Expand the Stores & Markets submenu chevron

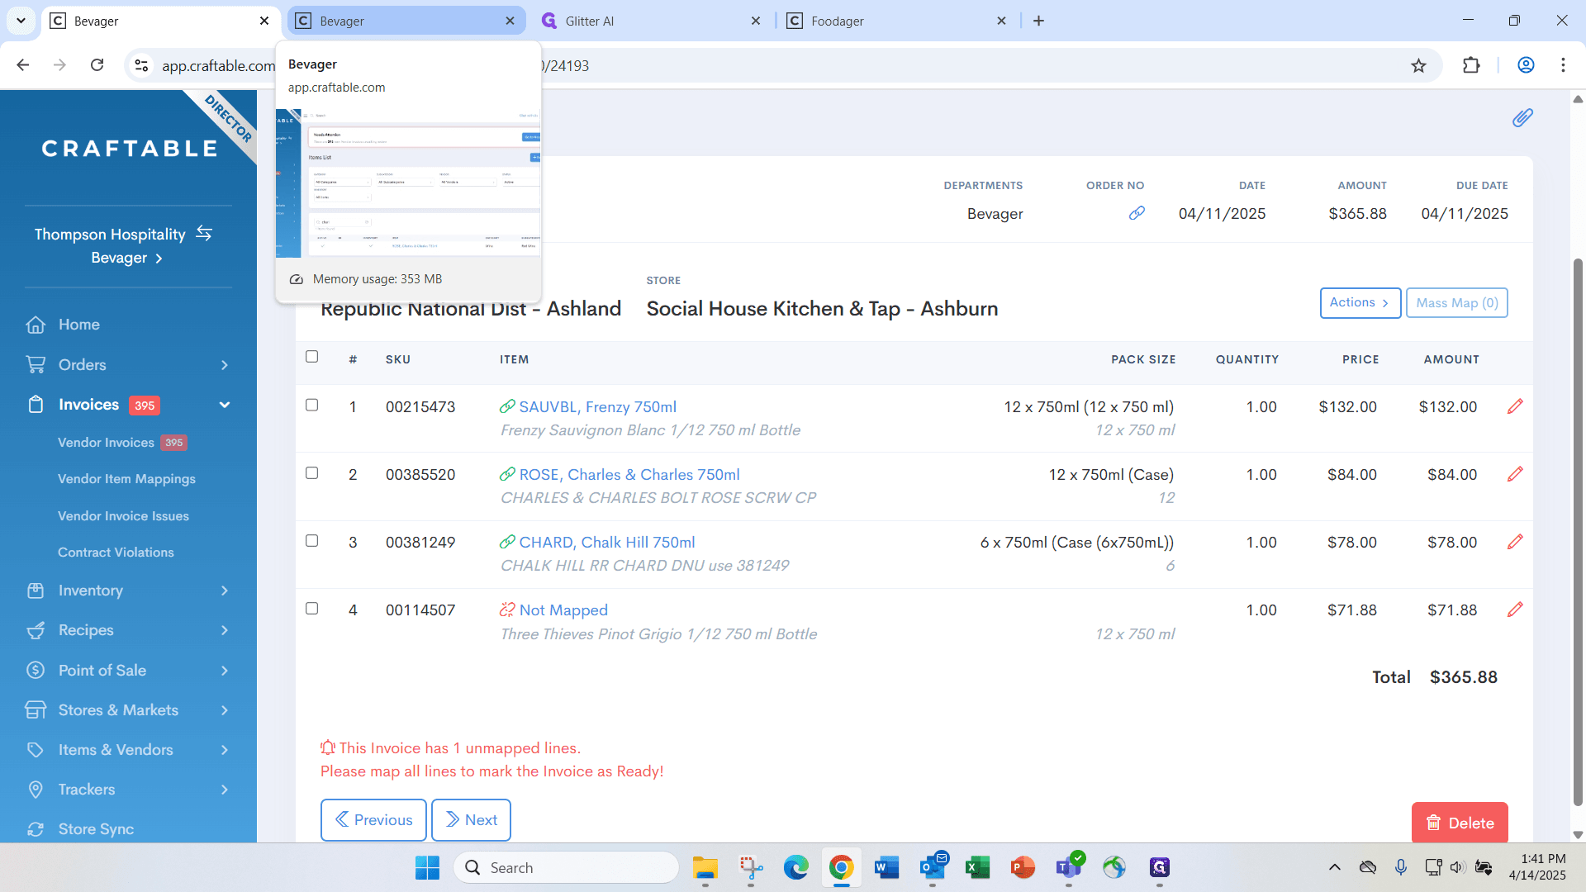224,710
